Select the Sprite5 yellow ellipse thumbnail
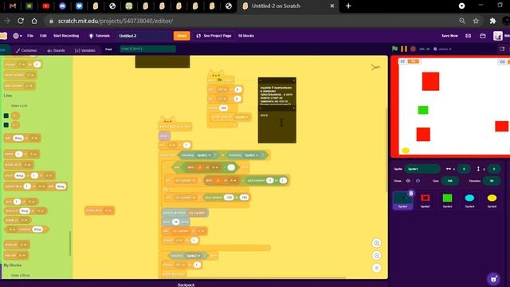 [492, 200]
